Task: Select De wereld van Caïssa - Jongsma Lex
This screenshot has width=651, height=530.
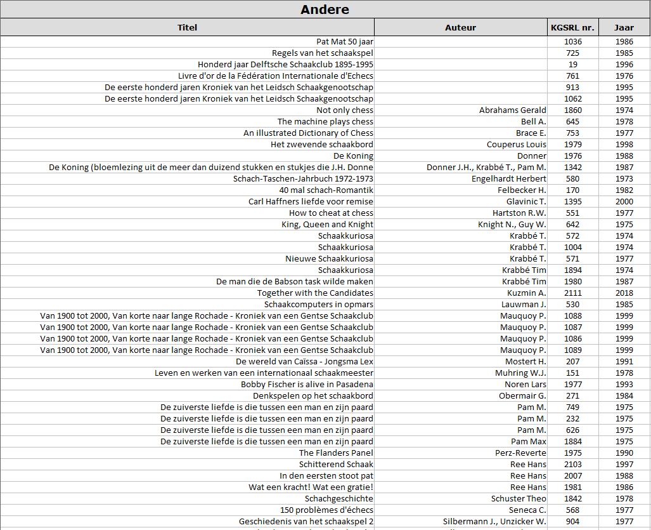Action: point(304,362)
